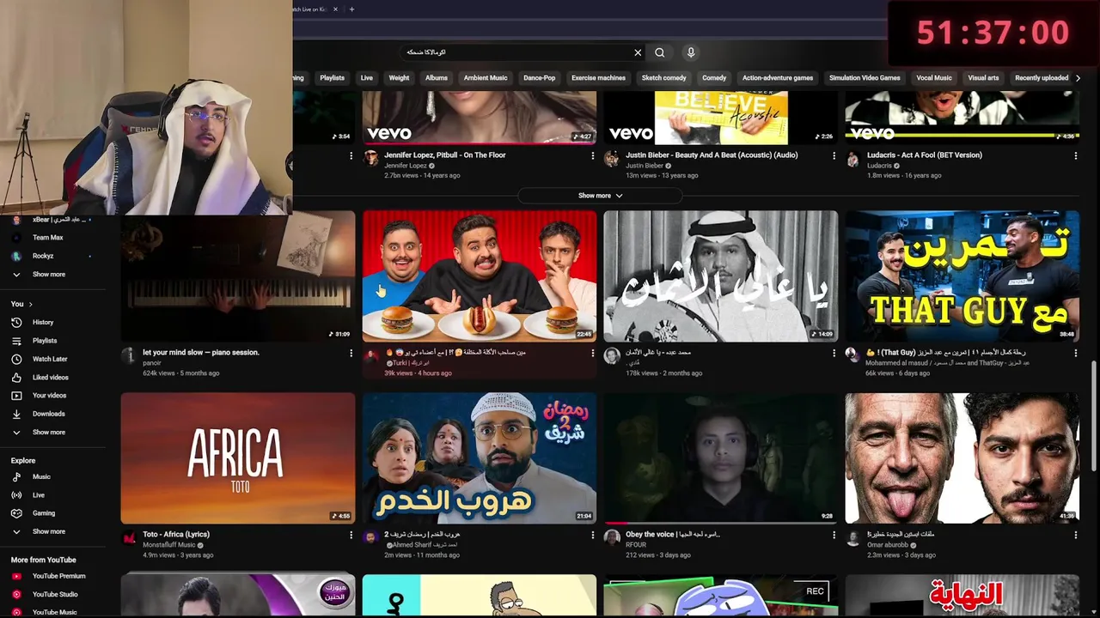The image size is (1100, 618).
Task: Open options menu for Ludacris Act A Fool
Action: pos(1075,156)
